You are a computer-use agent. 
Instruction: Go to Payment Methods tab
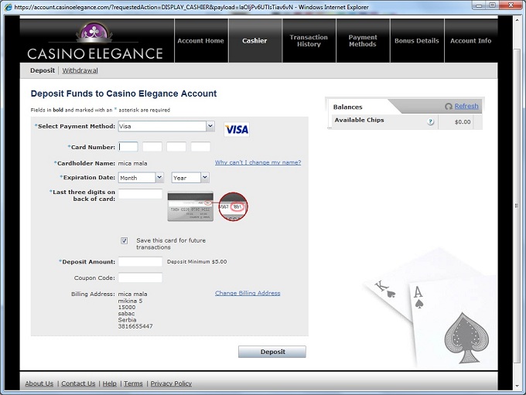tap(363, 41)
